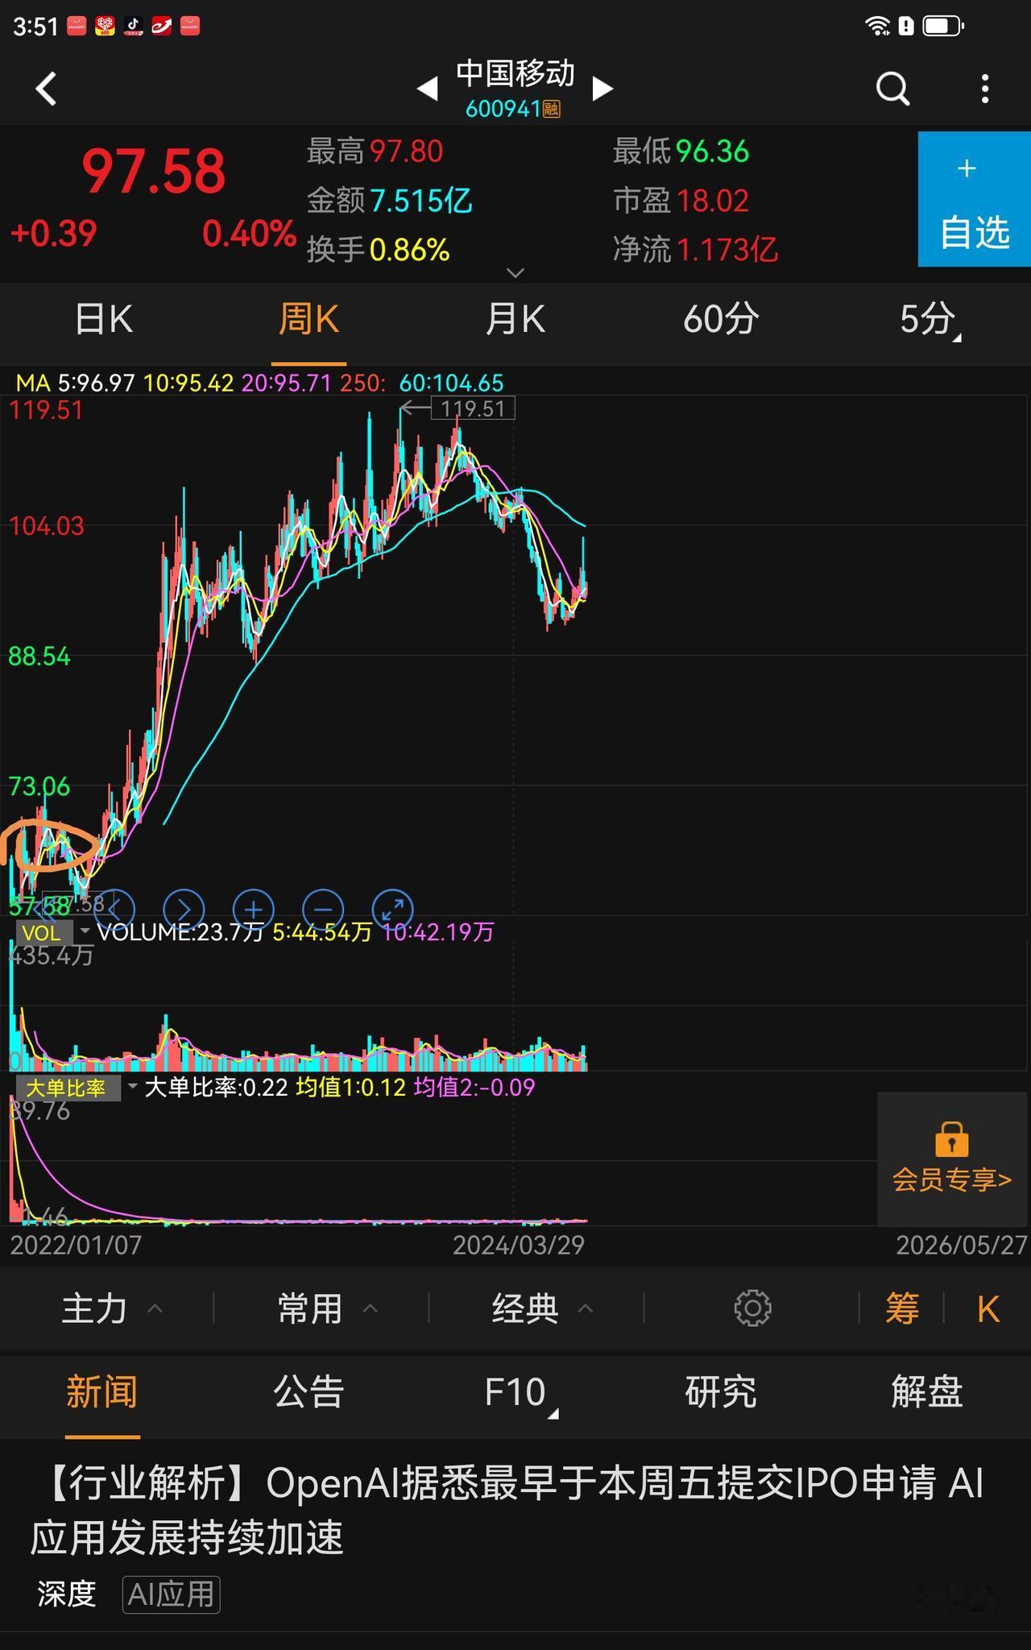
Task: Switch to the 公告 tab
Action: 308,1391
